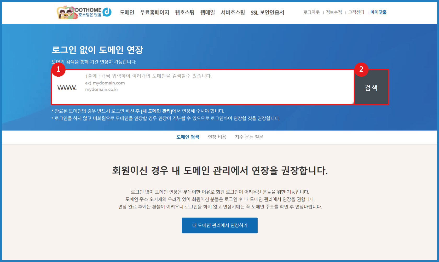
Task: Open the 웹메일 section
Action: click(x=207, y=12)
